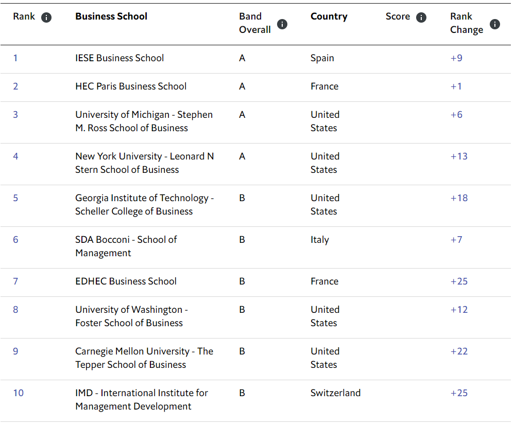Click the +12 rank change for Washington Foster
515x426 pixels.
tap(459, 310)
